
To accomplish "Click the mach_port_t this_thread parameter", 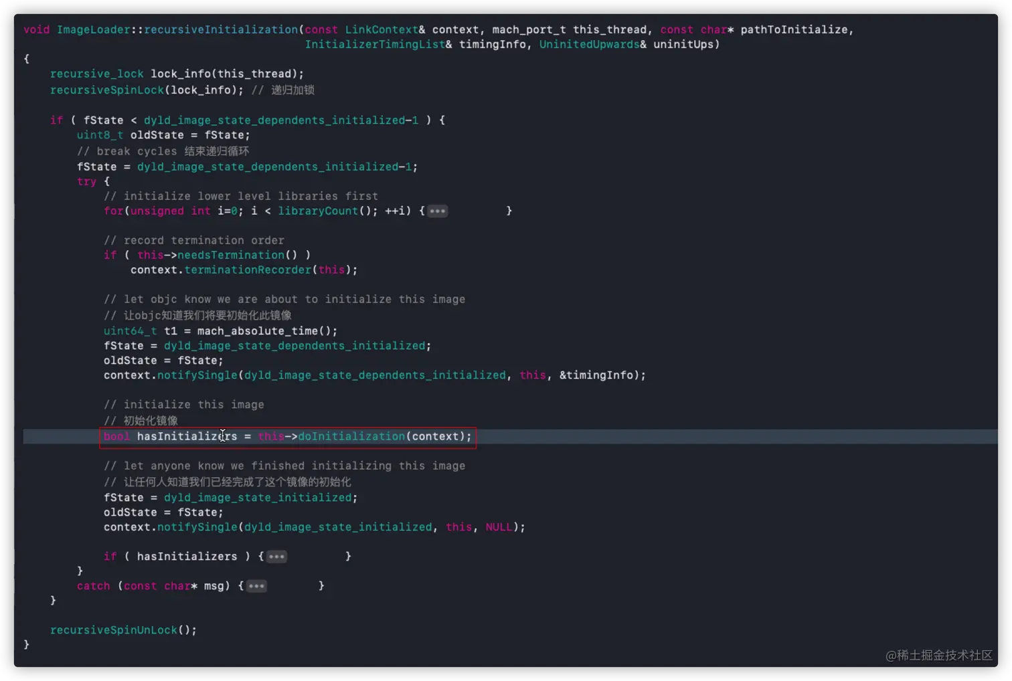I will (x=570, y=29).
